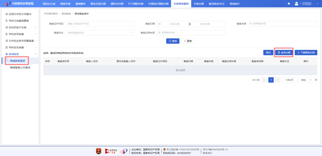Open 国家申请 tab
The width and height of the screenshot is (322, 156).
[x=66, y=4]
